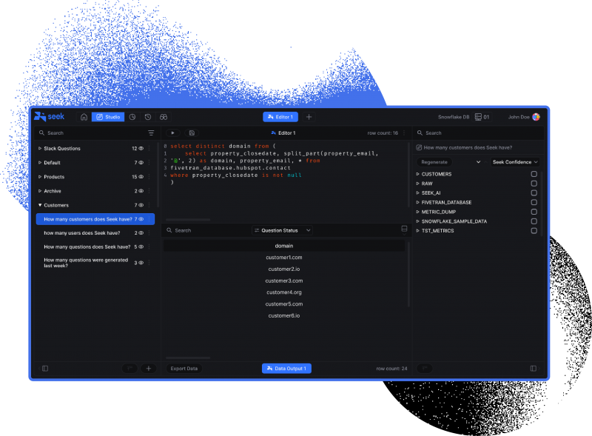Open John Doe's profile avatar
The height and width of the screenshot is (436, 592).
tap(536, 117)
